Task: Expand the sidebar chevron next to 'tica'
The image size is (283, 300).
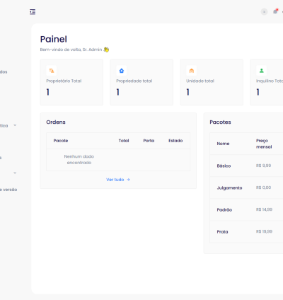Action: tap(15, 125)
